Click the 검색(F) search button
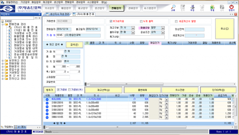 (74, 45)
